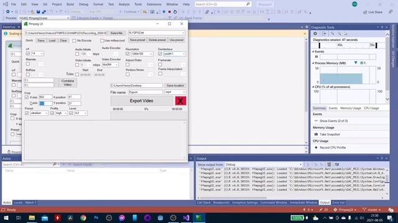
Task: Save the current file in toolbar
Action: coord(38,12)
